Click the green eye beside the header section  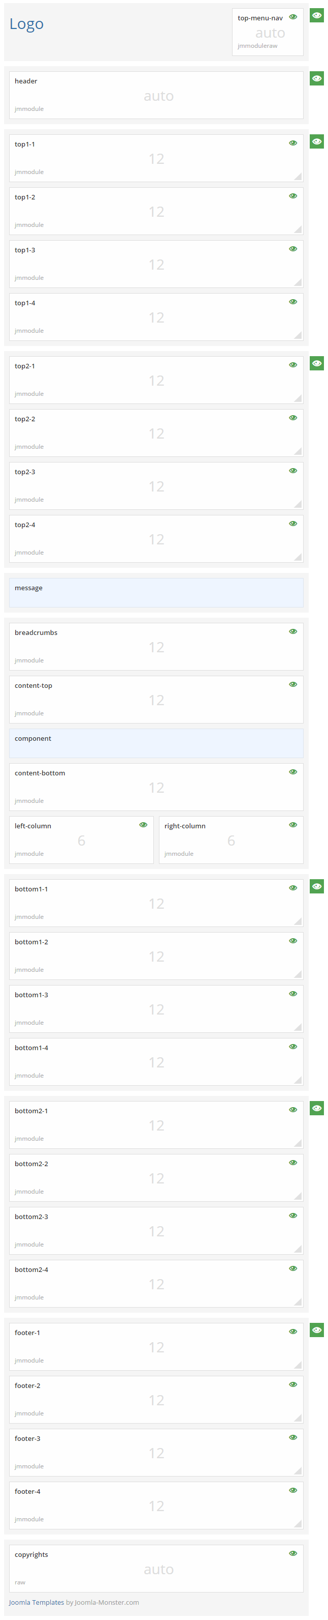coord(317,78)
